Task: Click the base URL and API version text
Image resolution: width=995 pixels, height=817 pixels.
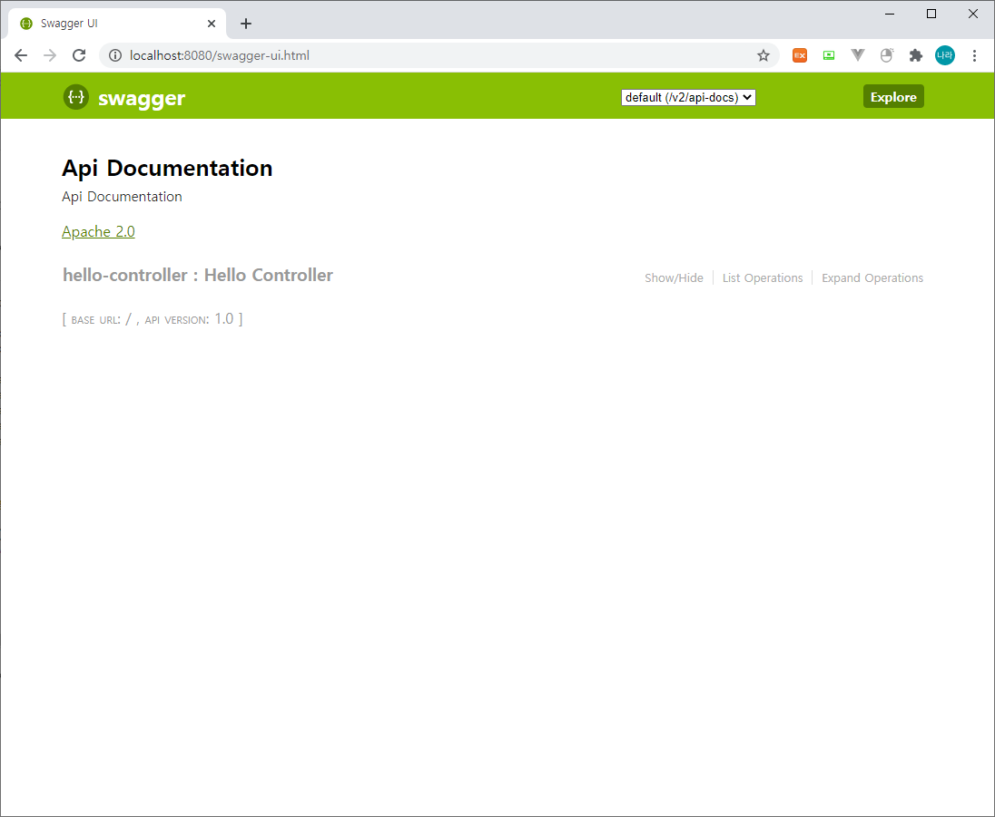Action: (153, 319)
